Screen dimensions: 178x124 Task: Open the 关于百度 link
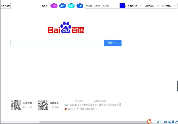[79, 101]
